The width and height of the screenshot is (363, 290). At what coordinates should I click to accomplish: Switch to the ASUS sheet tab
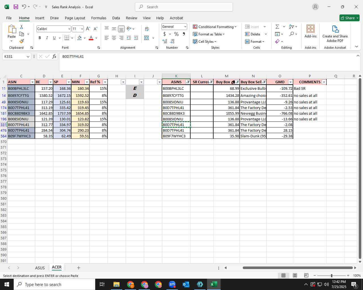[40, 268]
